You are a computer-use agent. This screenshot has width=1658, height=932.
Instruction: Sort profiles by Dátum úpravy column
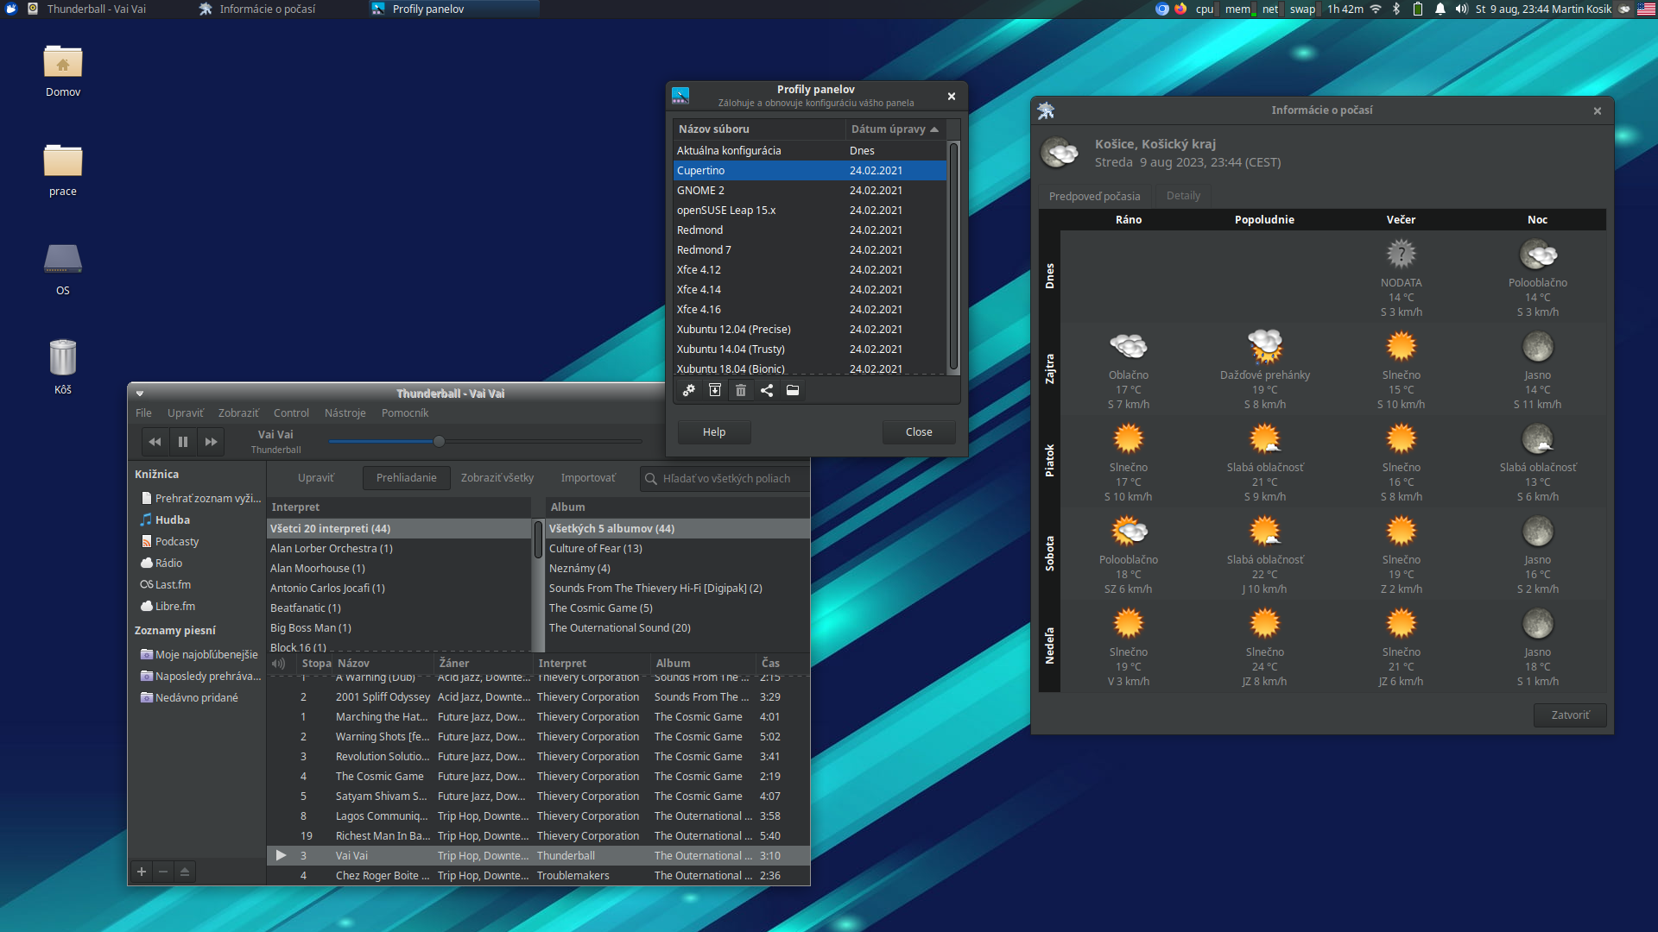(895, 129)
